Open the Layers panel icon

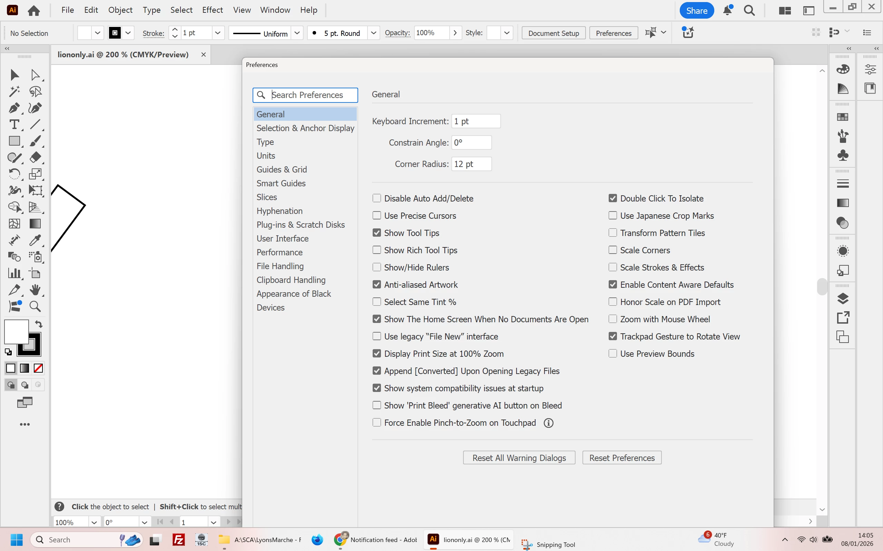[843, 298]
